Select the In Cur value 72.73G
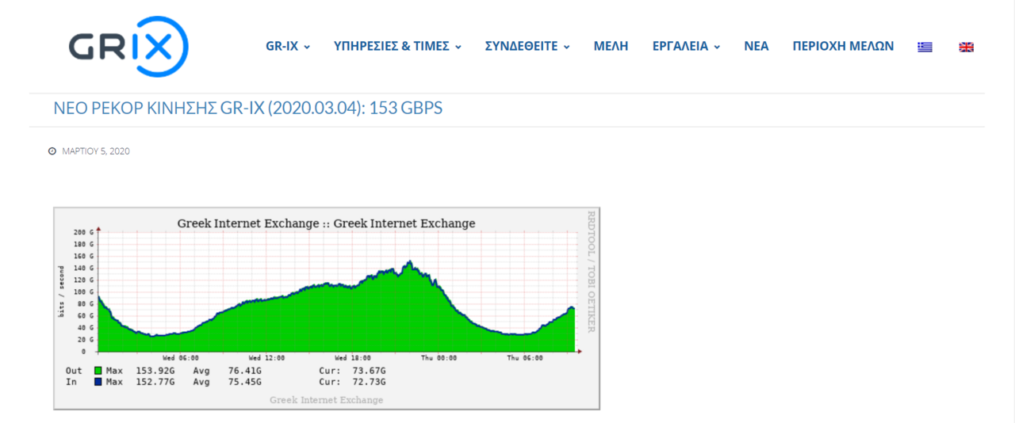 coord(370,382)
